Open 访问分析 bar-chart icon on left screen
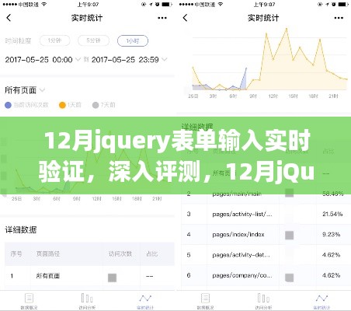The height and width of the screenshot is (311, 351). coord(87,298)
